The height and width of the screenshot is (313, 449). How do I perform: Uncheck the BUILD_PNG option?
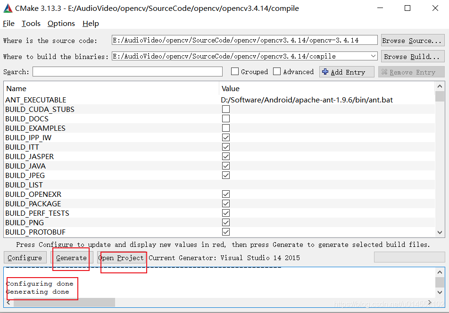pyautogui.click(x=226, y=223)
